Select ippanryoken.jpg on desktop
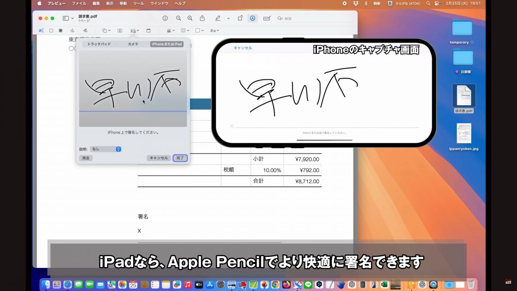Screen dimensions: 517x291 pos(464,134)
